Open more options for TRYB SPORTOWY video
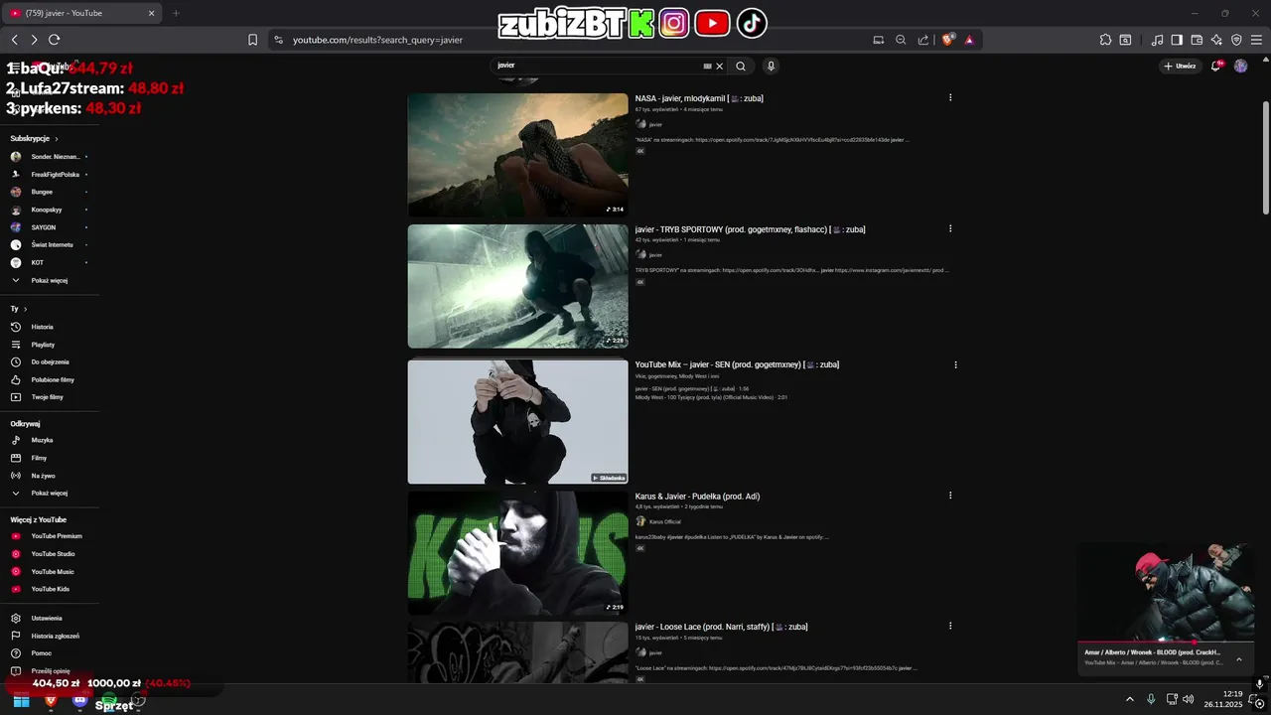This screenshot has height=715, width=1271. (950, 228)
